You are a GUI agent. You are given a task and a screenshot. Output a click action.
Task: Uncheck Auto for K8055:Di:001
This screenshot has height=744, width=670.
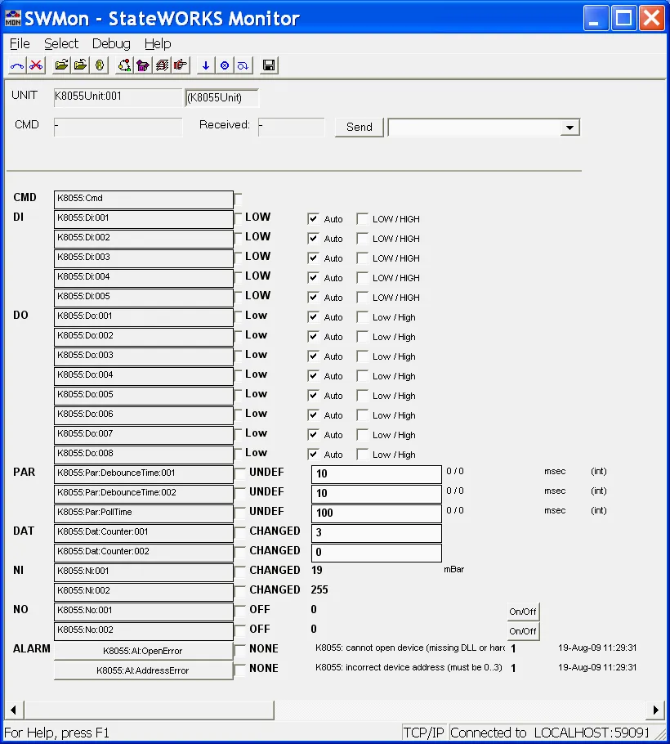pos(313,218)
